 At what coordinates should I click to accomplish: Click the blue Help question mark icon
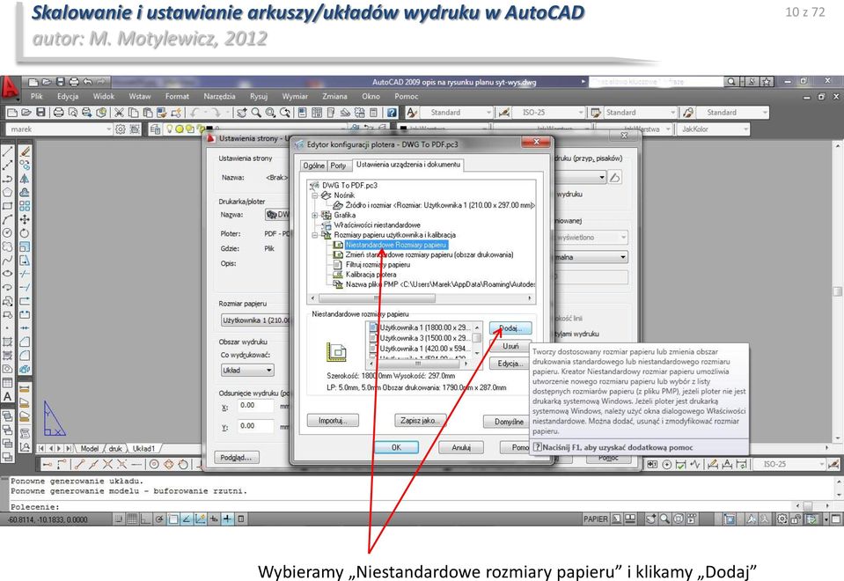pyautogui.click(x=393, y=113)
